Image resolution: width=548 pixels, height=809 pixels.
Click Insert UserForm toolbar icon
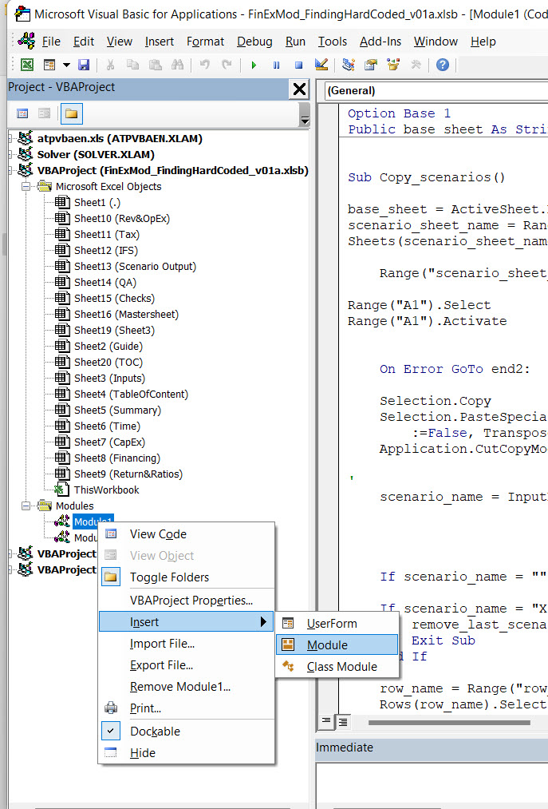pyautogui.click(x=49, y=65)
